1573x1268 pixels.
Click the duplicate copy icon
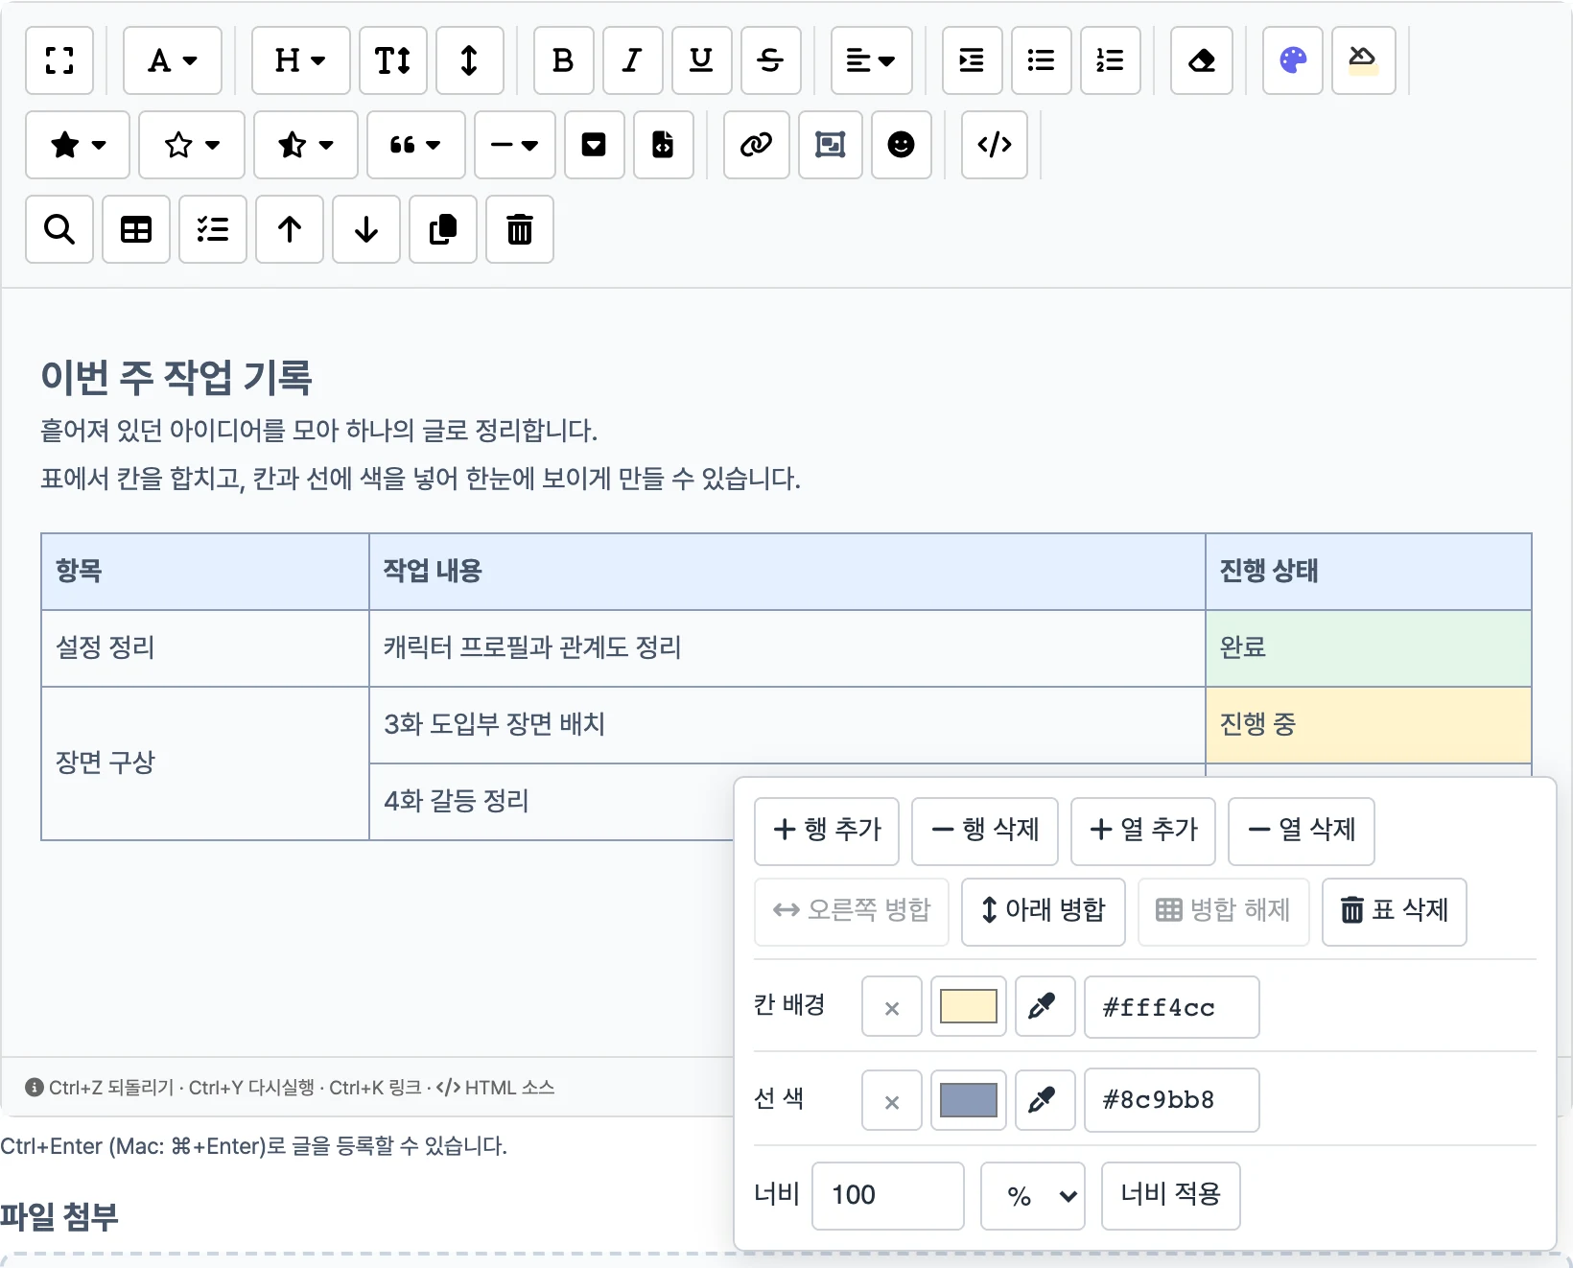[x=443, y=229]
